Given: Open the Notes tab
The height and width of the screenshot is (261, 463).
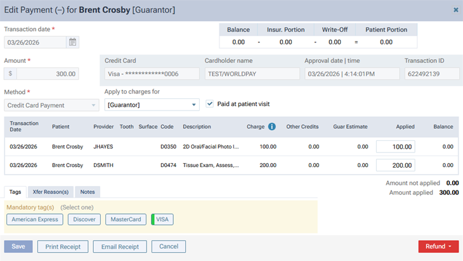Looking at the screenshot, I should (x=88, y=192).
